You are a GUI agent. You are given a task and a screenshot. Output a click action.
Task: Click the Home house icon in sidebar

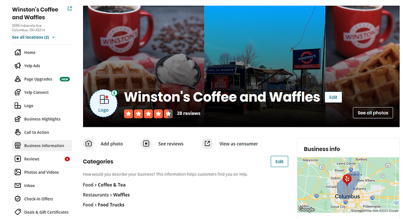click(17, 52)
